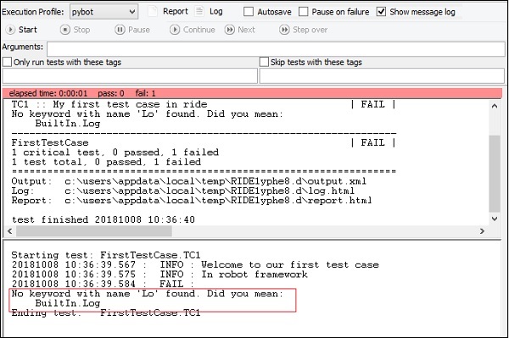This screenshot has height=338, width=509.
Task: Click '1 critical test, 0 passed' line
Action: [115, 152]
